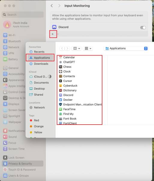Image resolution: width=154 pixels, height=181 pixels.
Task: Click the System Settings search field
Action: point(23,15)
